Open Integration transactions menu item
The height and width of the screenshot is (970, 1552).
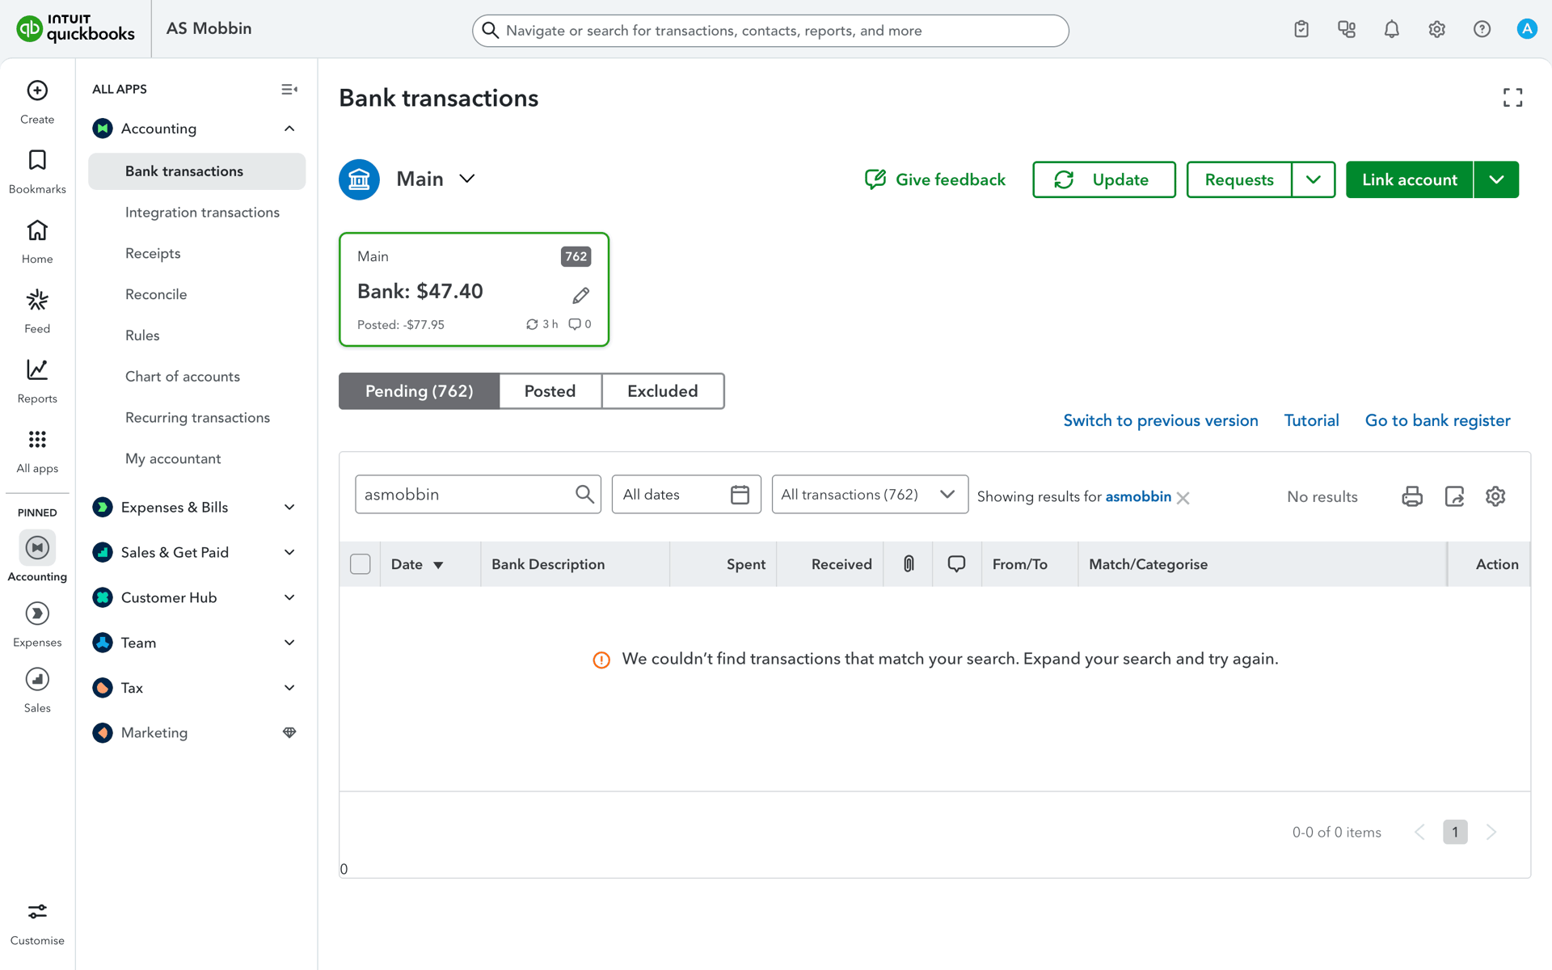pos(202,213)
